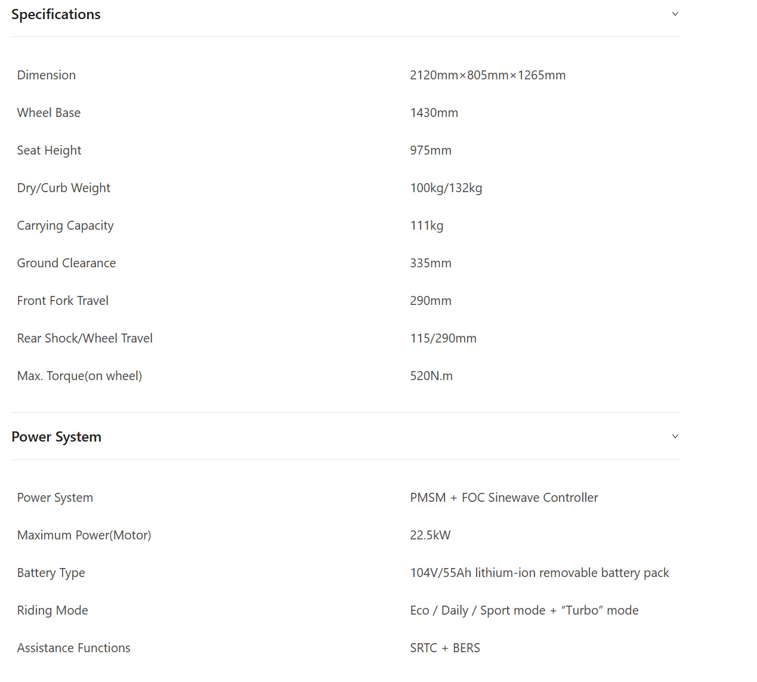Click the Wheel Base row label
Screen dimensions: 757x682
(x=49, y=113)
